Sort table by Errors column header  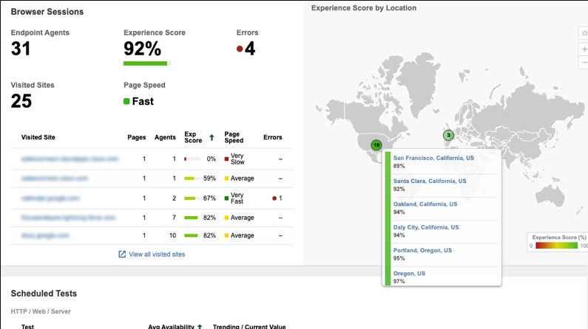click(x=272, y=137)
